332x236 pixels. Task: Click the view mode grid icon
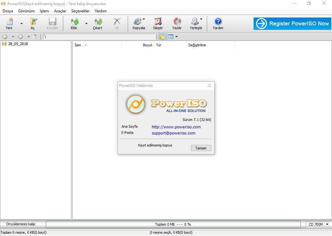[171, 37]
